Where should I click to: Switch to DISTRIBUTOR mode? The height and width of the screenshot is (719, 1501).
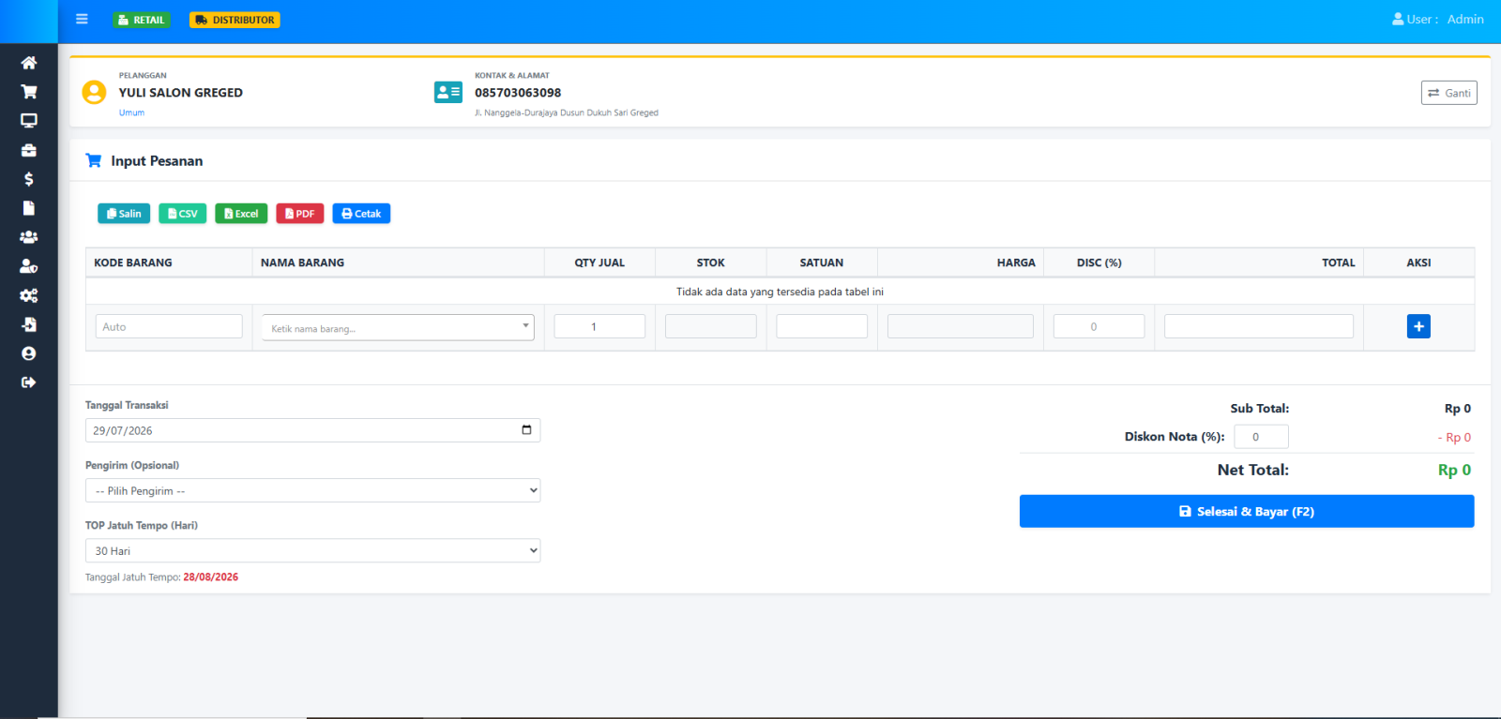[235, 20]
